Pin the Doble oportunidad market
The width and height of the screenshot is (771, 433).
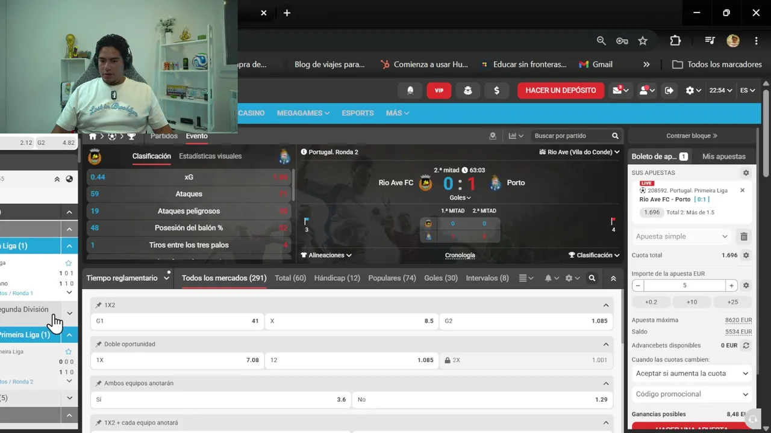pyautogui.click(x=99, y=345)
